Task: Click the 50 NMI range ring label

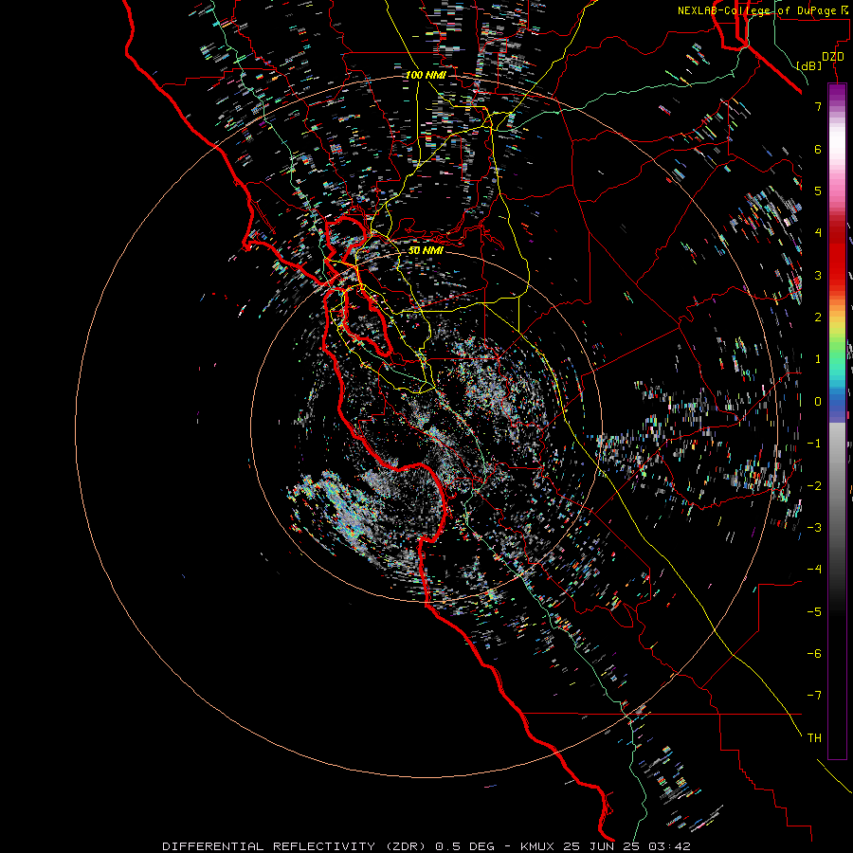Action: click(426, 250)
